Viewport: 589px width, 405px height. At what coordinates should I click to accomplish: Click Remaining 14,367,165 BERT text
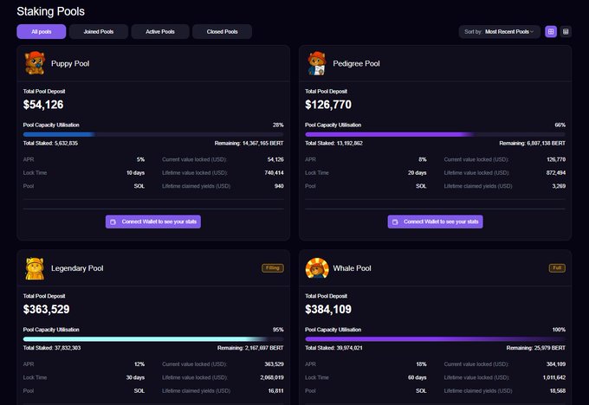point(249,143)
